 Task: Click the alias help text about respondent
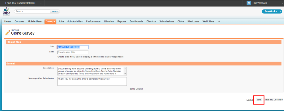(x=90, y=57)
